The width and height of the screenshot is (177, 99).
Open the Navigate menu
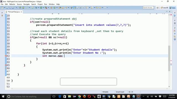coord(27,4)
